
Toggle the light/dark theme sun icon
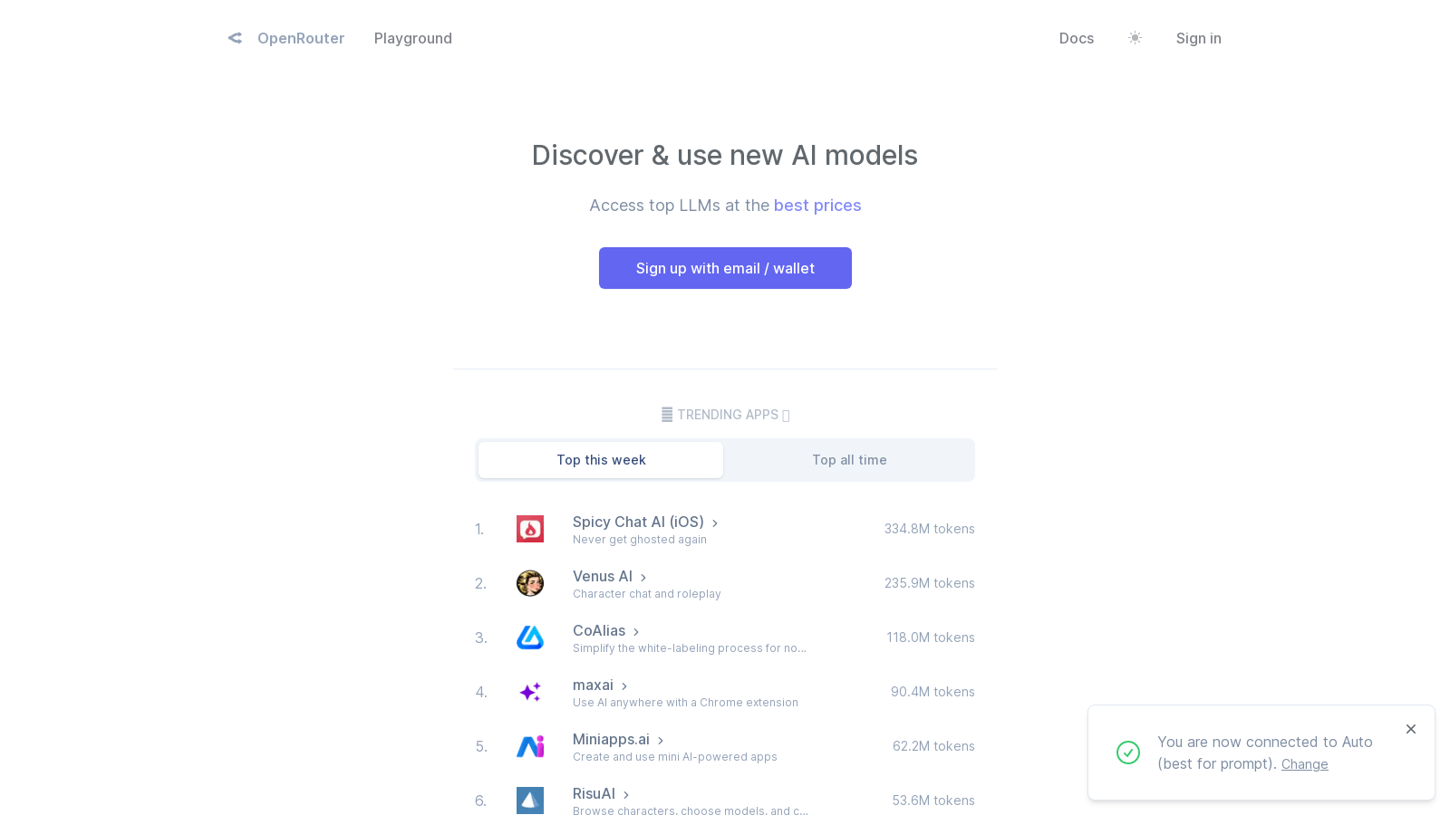click(x=1135, y=38)
